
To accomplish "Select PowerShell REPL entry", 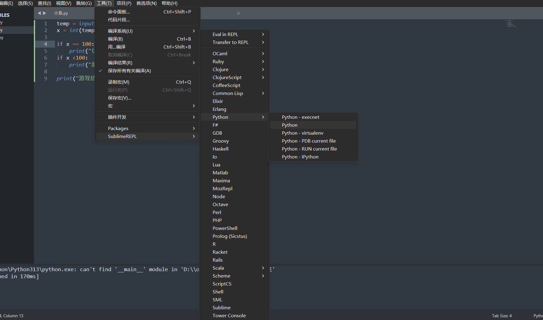I will 234,228.
